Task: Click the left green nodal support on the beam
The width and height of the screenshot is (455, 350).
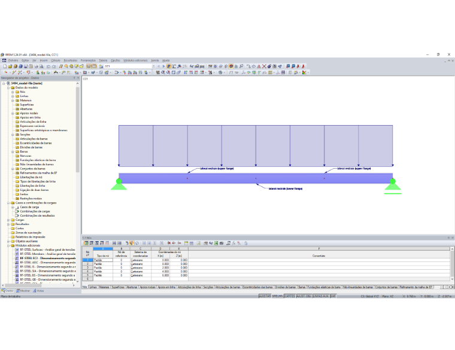Action: pyautogui.click(x=119, y=184)
